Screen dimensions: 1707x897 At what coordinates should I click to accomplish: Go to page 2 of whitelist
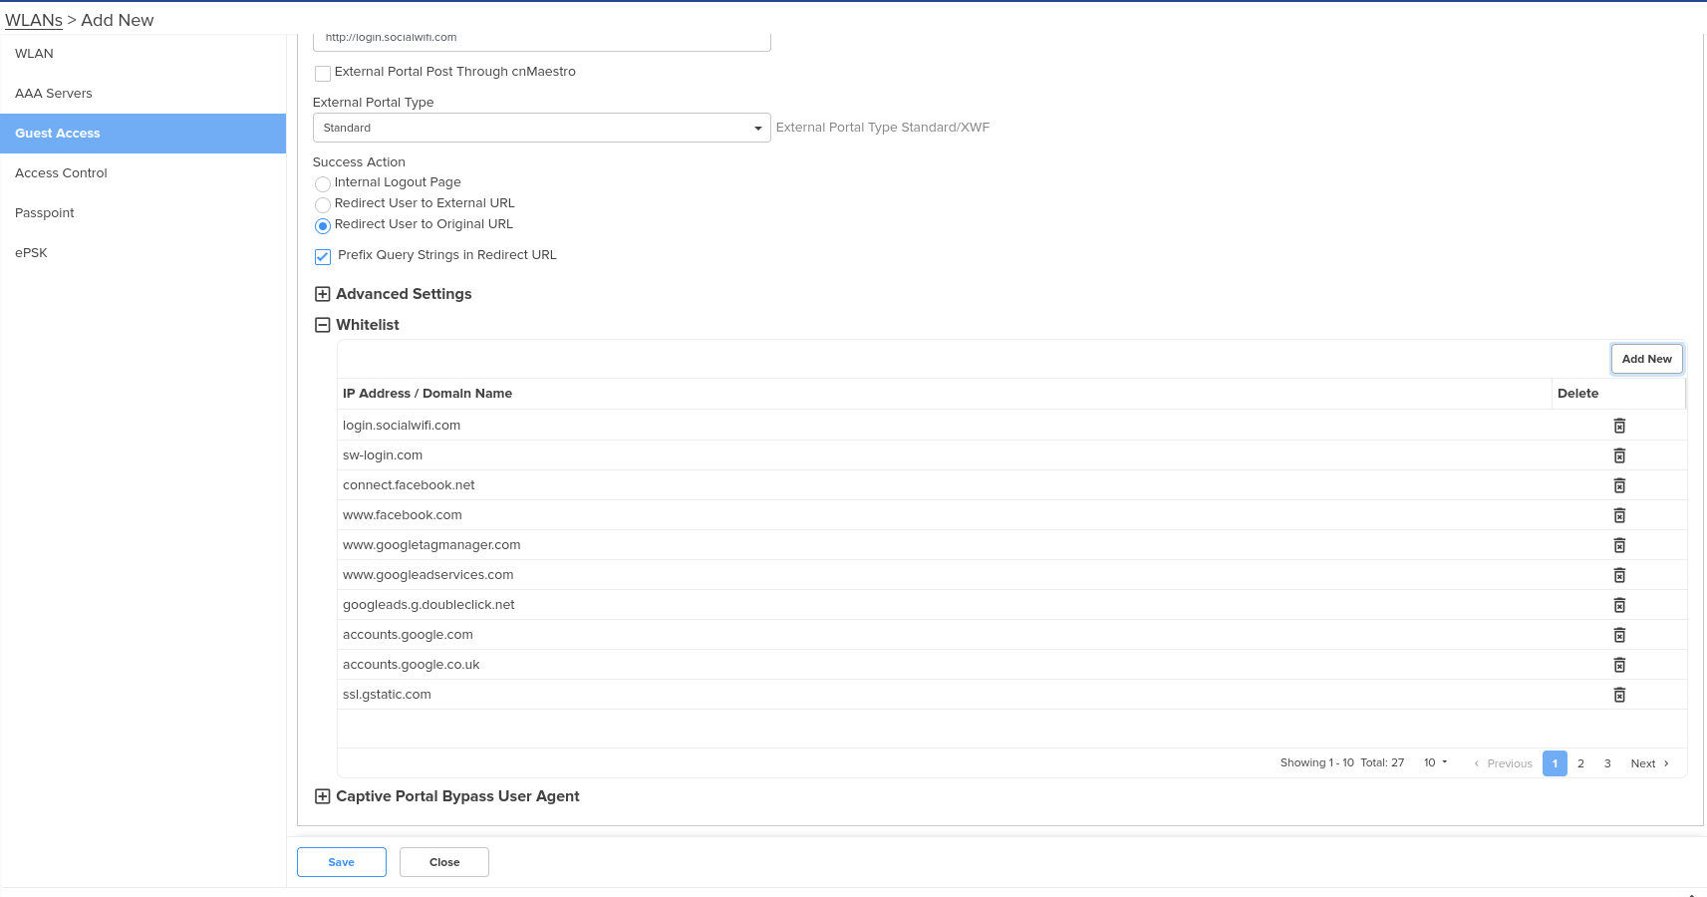pyautogui.click(x=1580, y=763)
